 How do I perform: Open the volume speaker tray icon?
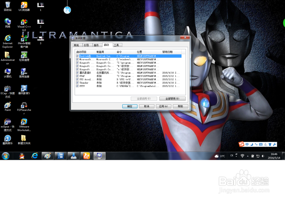point(263,156)
